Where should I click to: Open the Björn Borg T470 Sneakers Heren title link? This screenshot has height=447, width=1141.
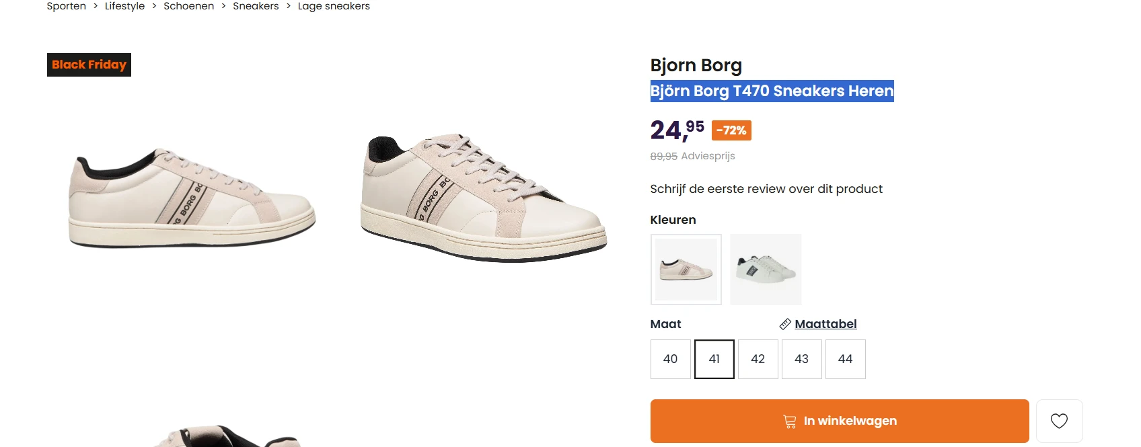(x=772, y=91)
